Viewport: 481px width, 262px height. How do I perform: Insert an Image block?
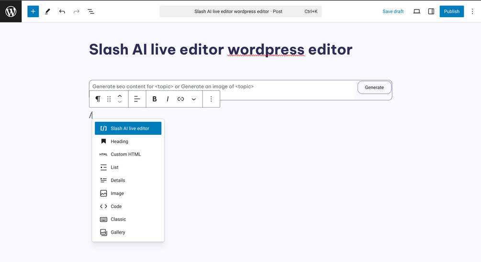pyautogui.click(x=128, y=193)
